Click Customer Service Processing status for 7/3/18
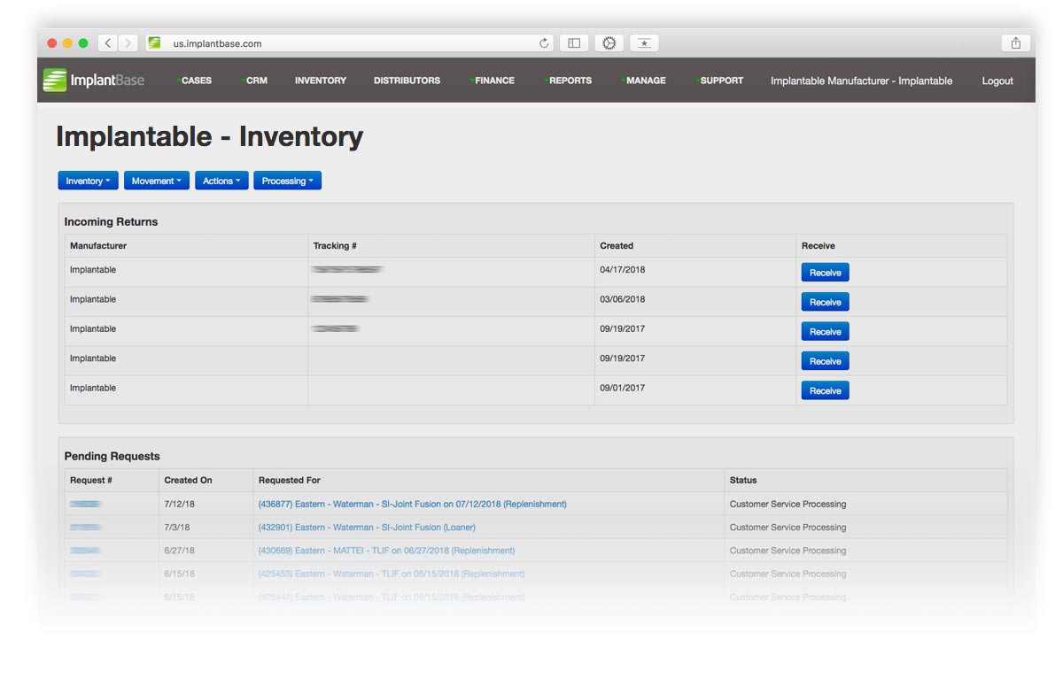 coord(788,527)
